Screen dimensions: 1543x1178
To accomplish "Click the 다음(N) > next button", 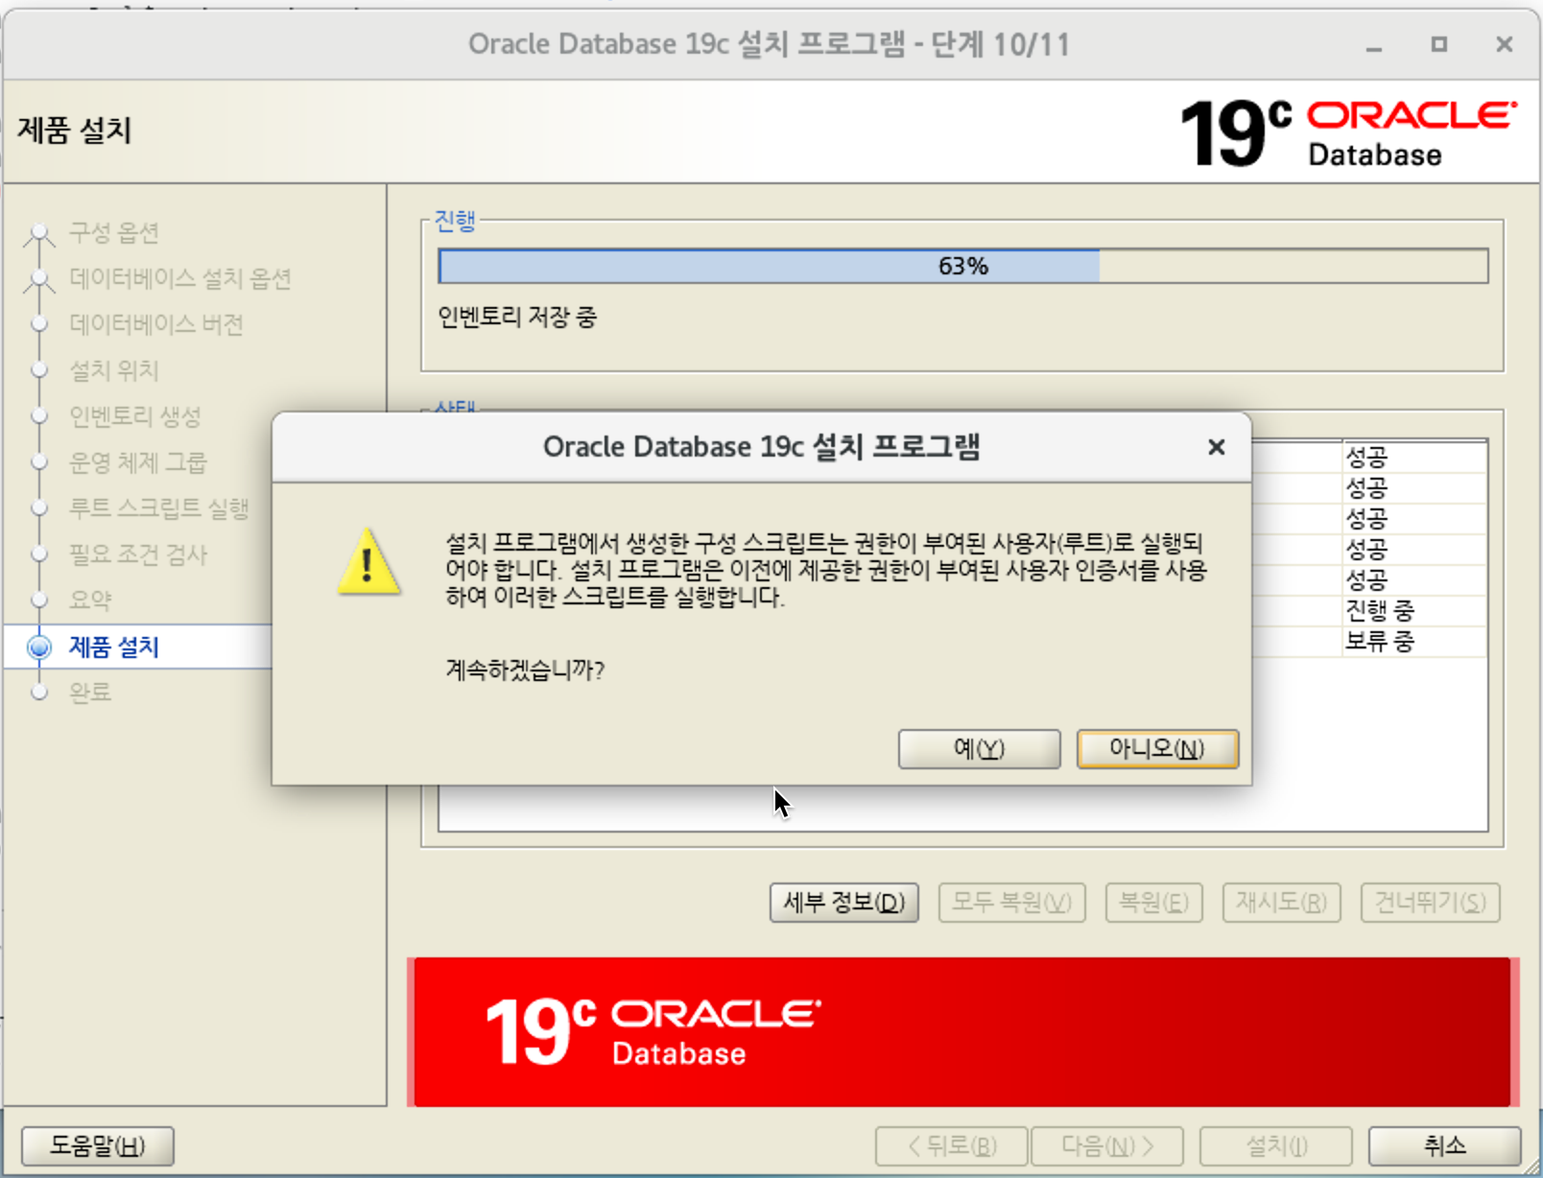I will (1106, 1145).
